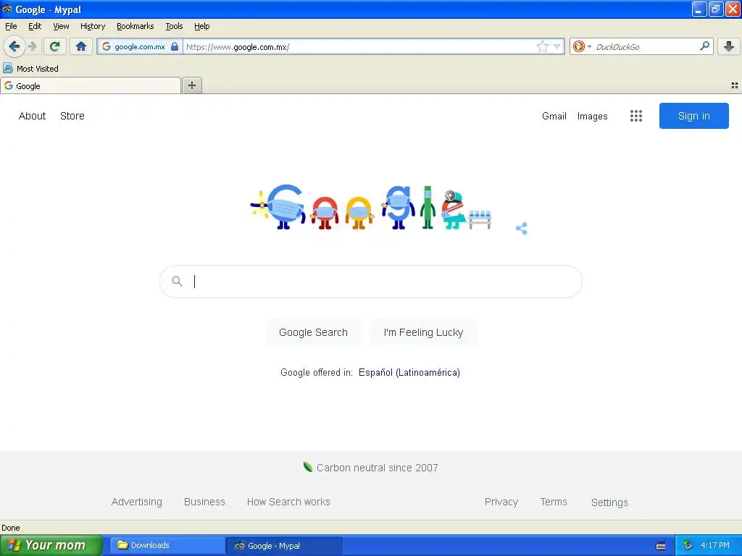
Task: Open the Google apps grid icon
Action: click(x=636, y=116)
